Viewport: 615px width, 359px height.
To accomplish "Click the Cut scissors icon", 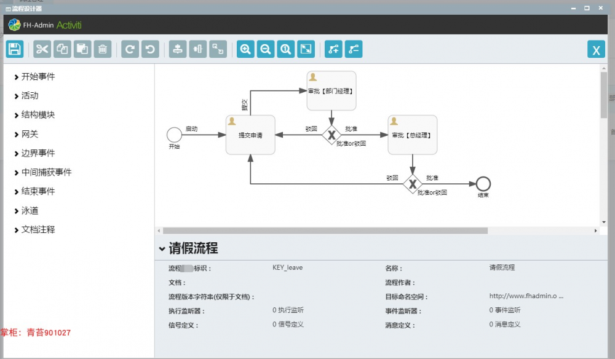I will click(41, 49).
